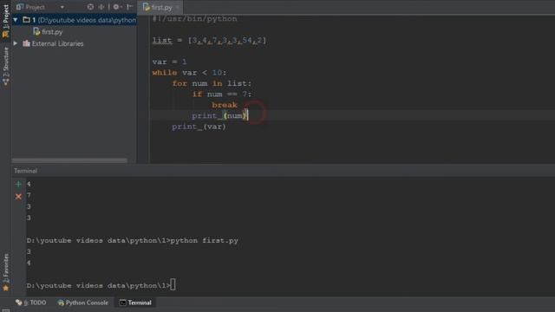Click the list assignment code line
Image resolution: width=555 pixels, height=312 pixels.
point(209,41)
